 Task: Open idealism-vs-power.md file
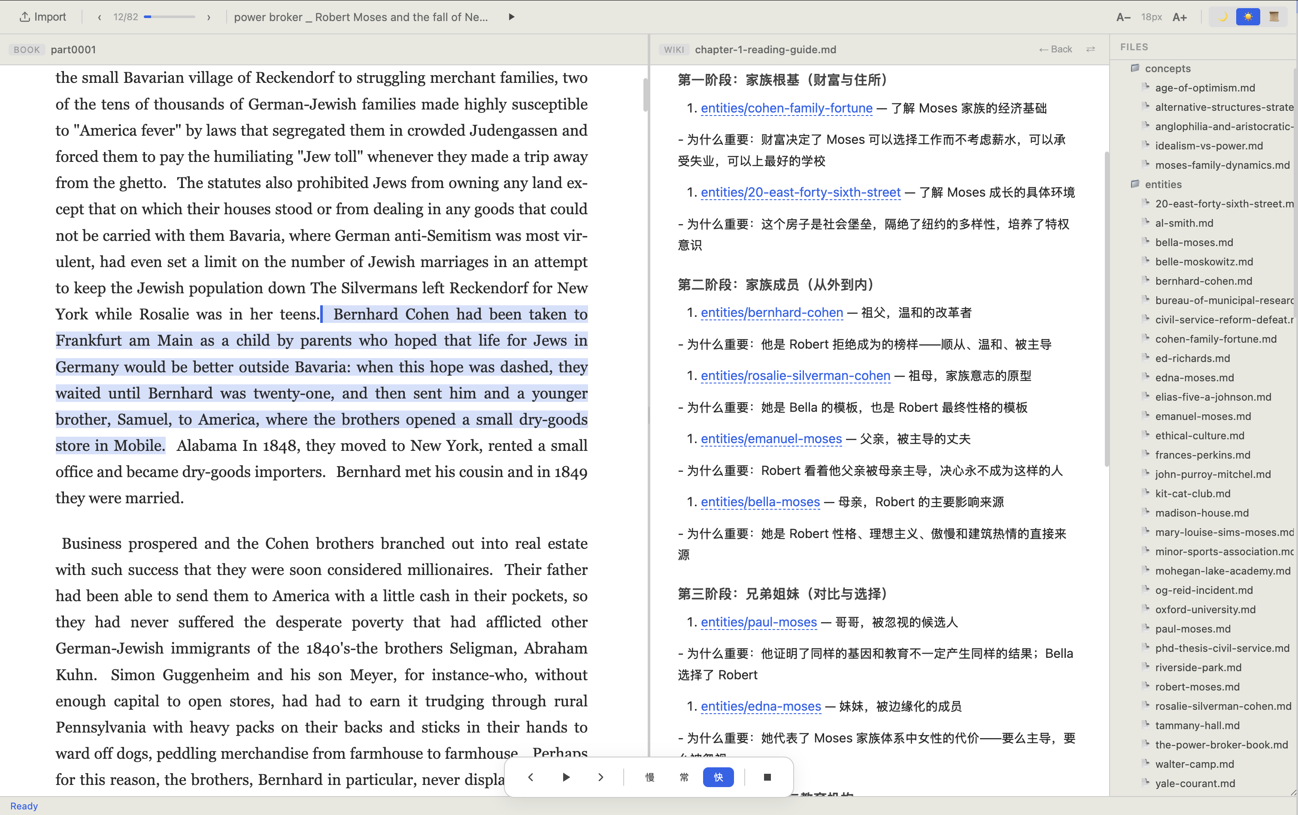(x=1209, y=146)
